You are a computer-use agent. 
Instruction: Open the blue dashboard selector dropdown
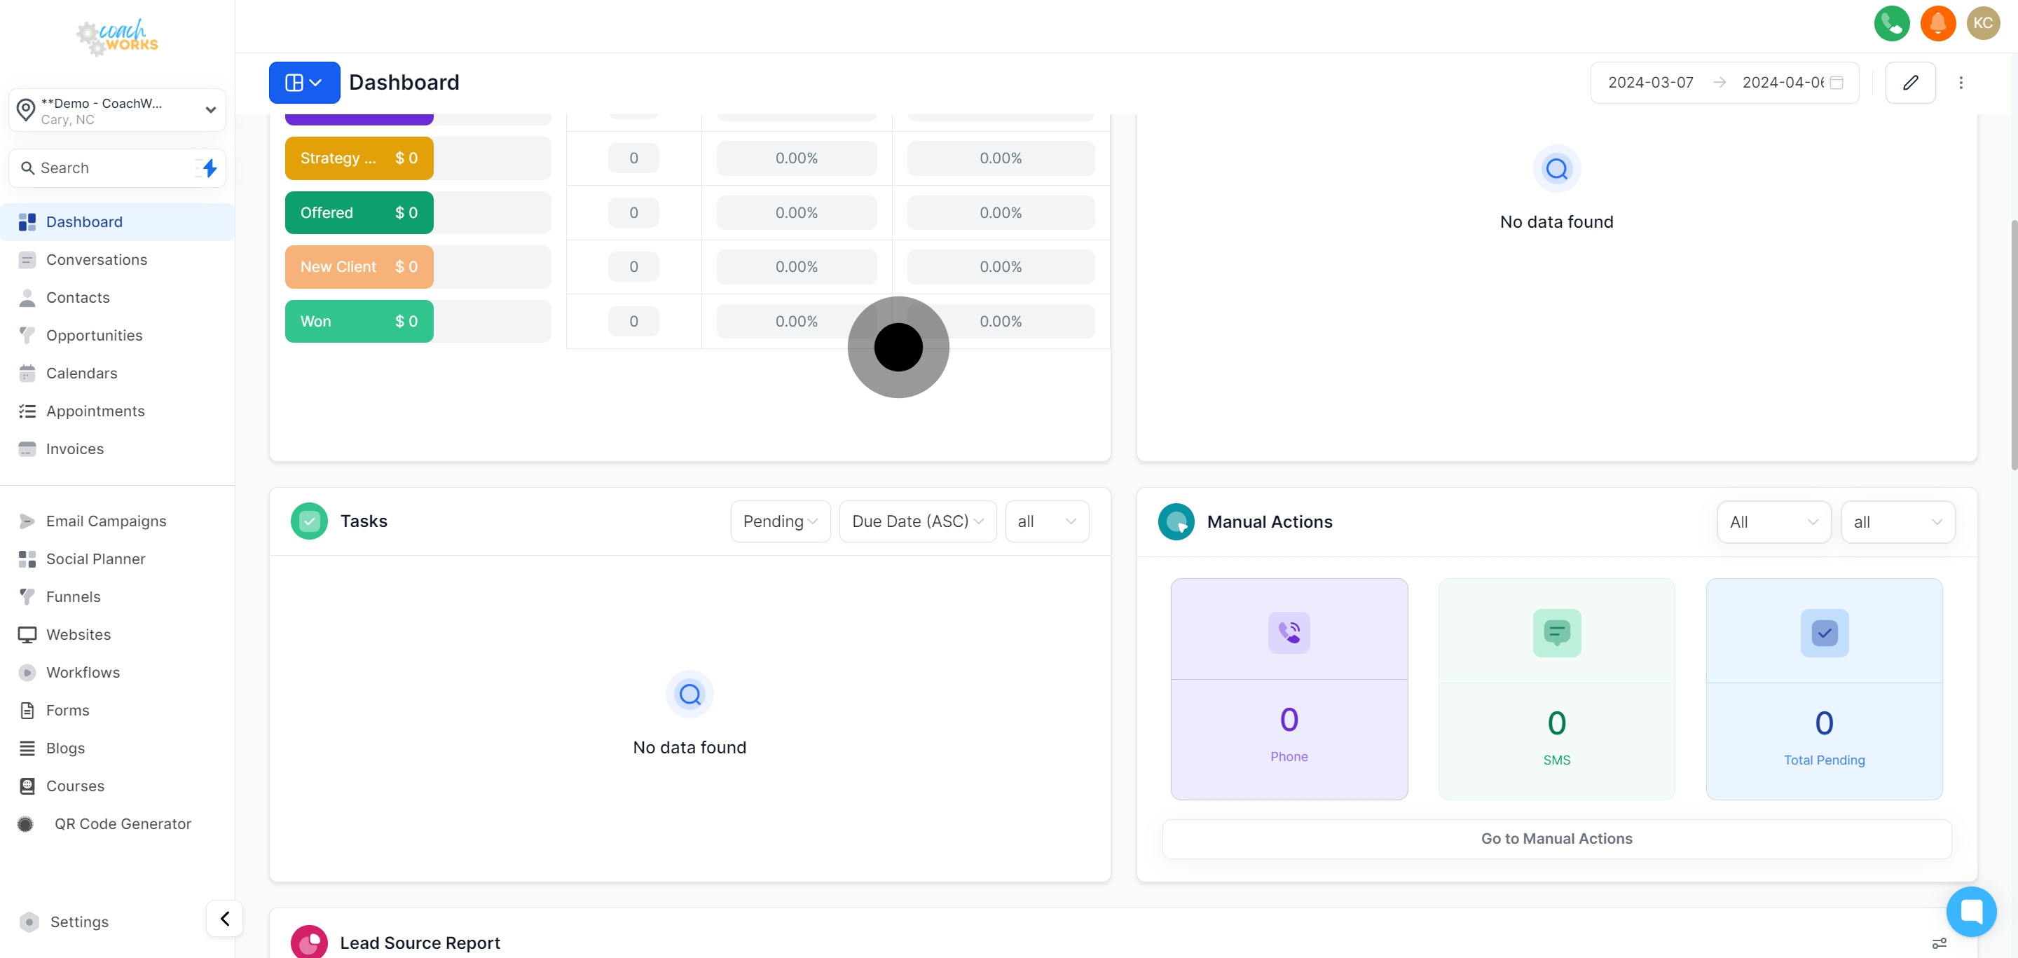(x=304, y=82)
